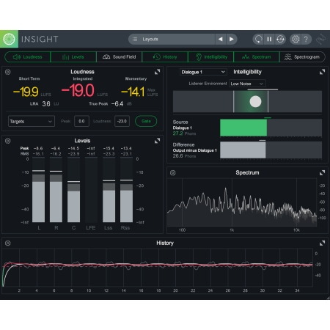Toggle the History module tab
Viewport: 330px width, 330px height.
(x=165, y=57)
